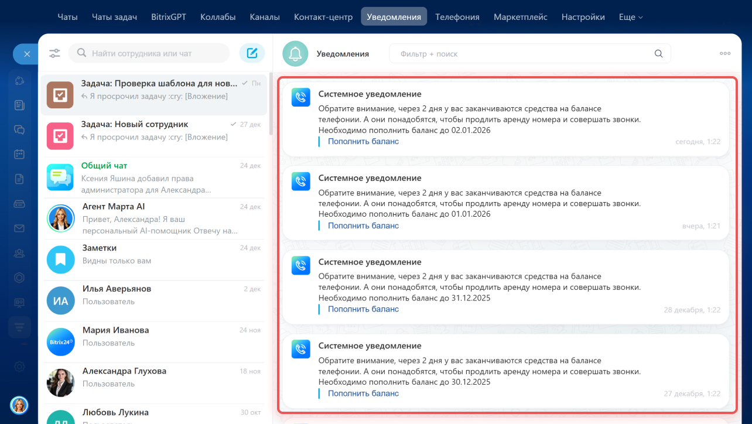Expand the Еще dropdown menu

tap(630, 17)
